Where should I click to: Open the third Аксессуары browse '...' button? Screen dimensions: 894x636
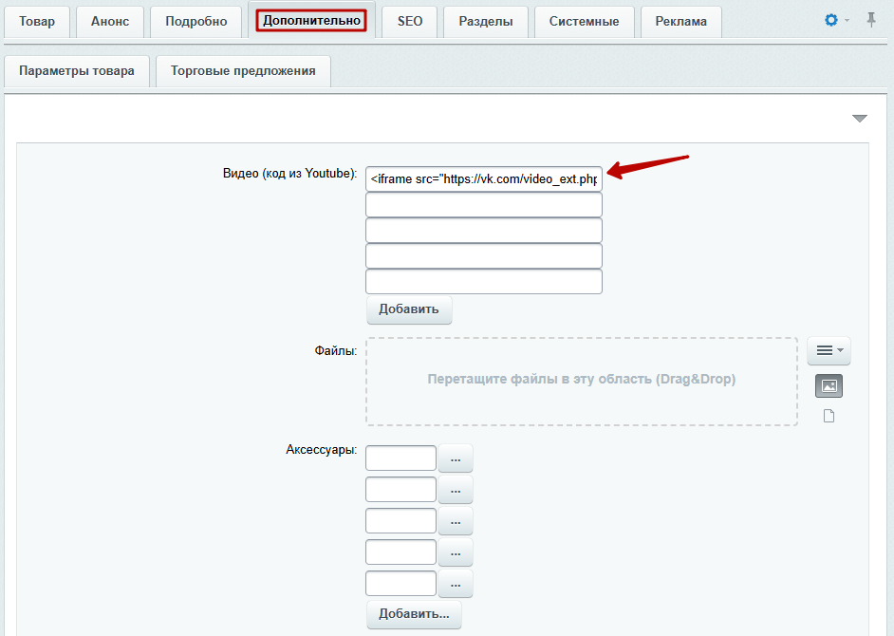[x=456, y=521]
